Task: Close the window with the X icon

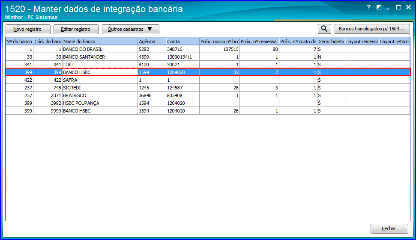Action: (409, 7)
